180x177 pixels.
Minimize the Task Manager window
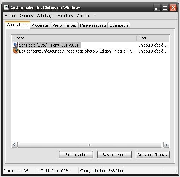(157, 8)
